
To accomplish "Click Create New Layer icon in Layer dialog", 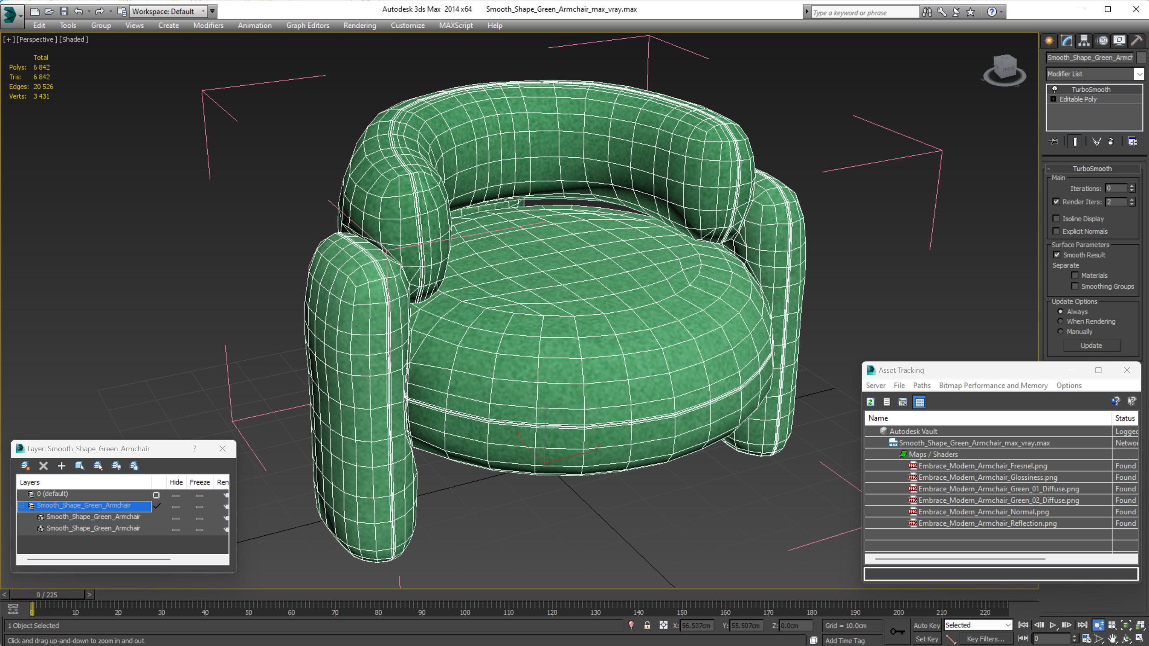I will click(25, 466).
